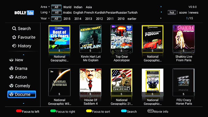Filter year to 2010
Screen dimensions: 208x117
121,19
